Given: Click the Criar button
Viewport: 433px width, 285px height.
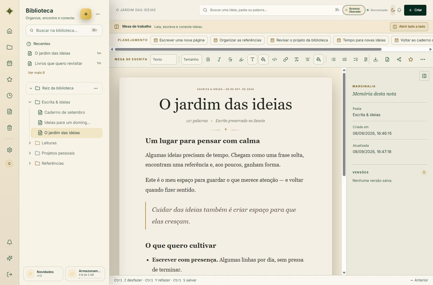Looking at the screenshot, I should 415,10.
